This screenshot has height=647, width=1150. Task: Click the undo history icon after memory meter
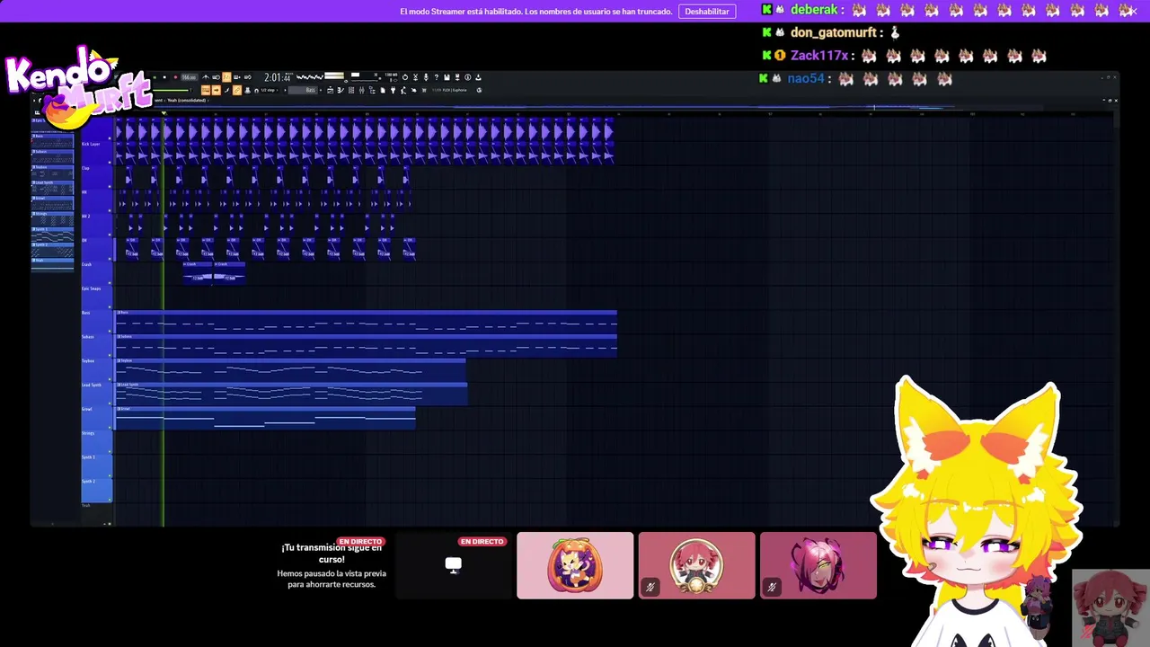coord(405,77)
